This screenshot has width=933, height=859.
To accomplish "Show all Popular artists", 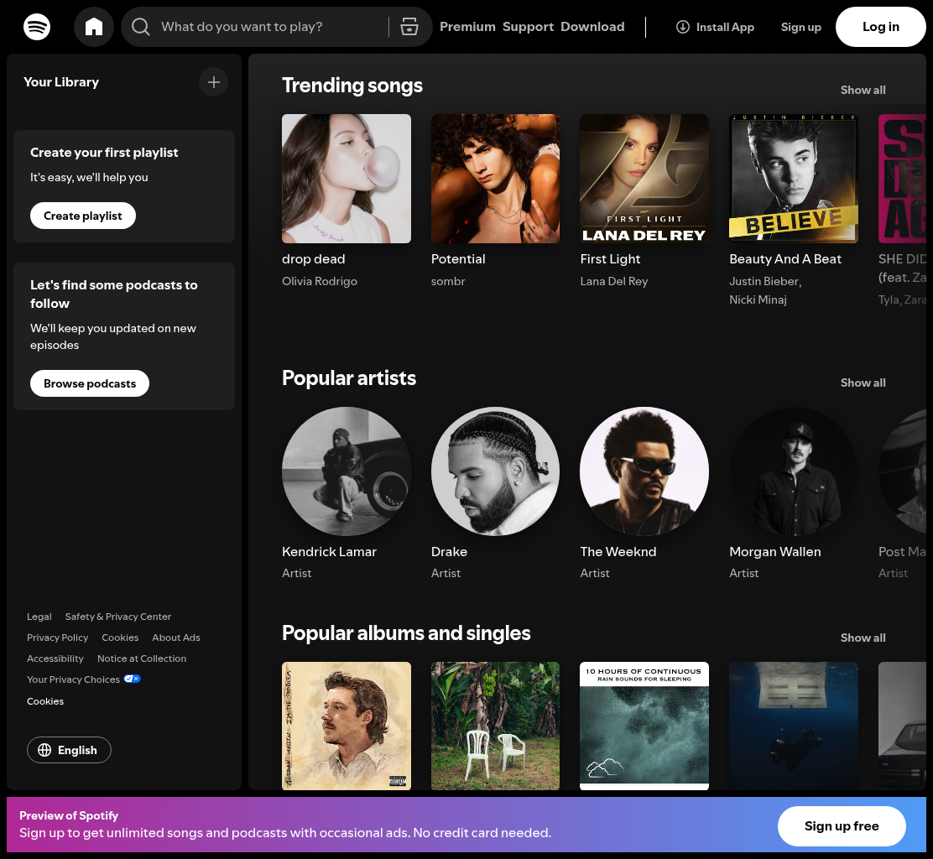I will pyautogui.click(x=863, y=383).
